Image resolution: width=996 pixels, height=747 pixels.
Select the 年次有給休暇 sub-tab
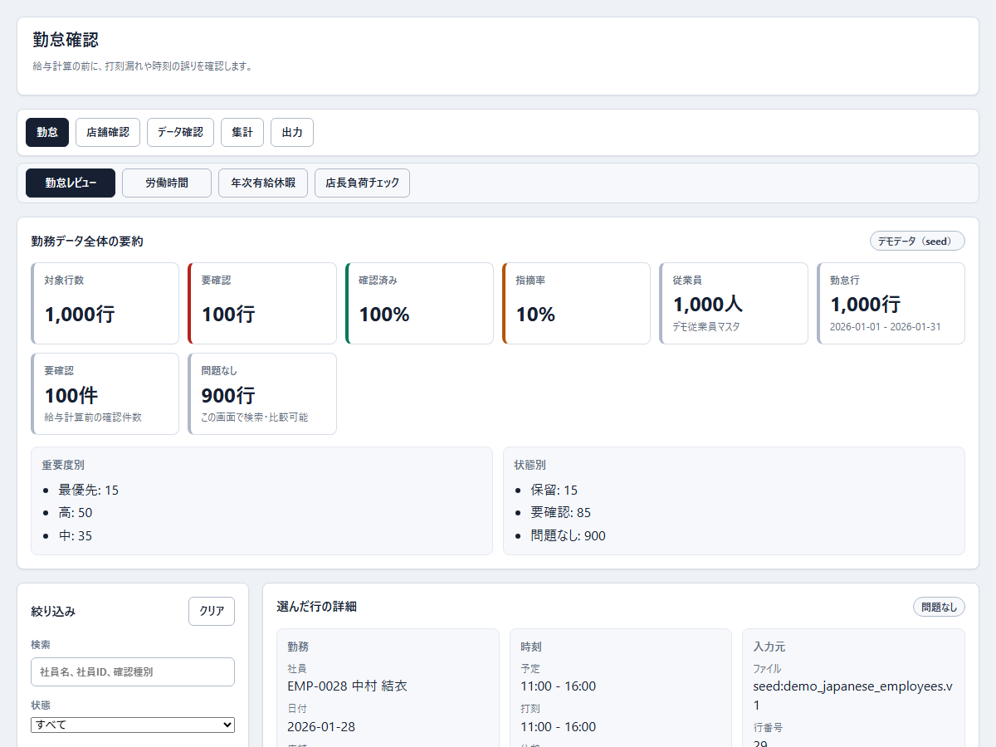click(x=263, y=183)
